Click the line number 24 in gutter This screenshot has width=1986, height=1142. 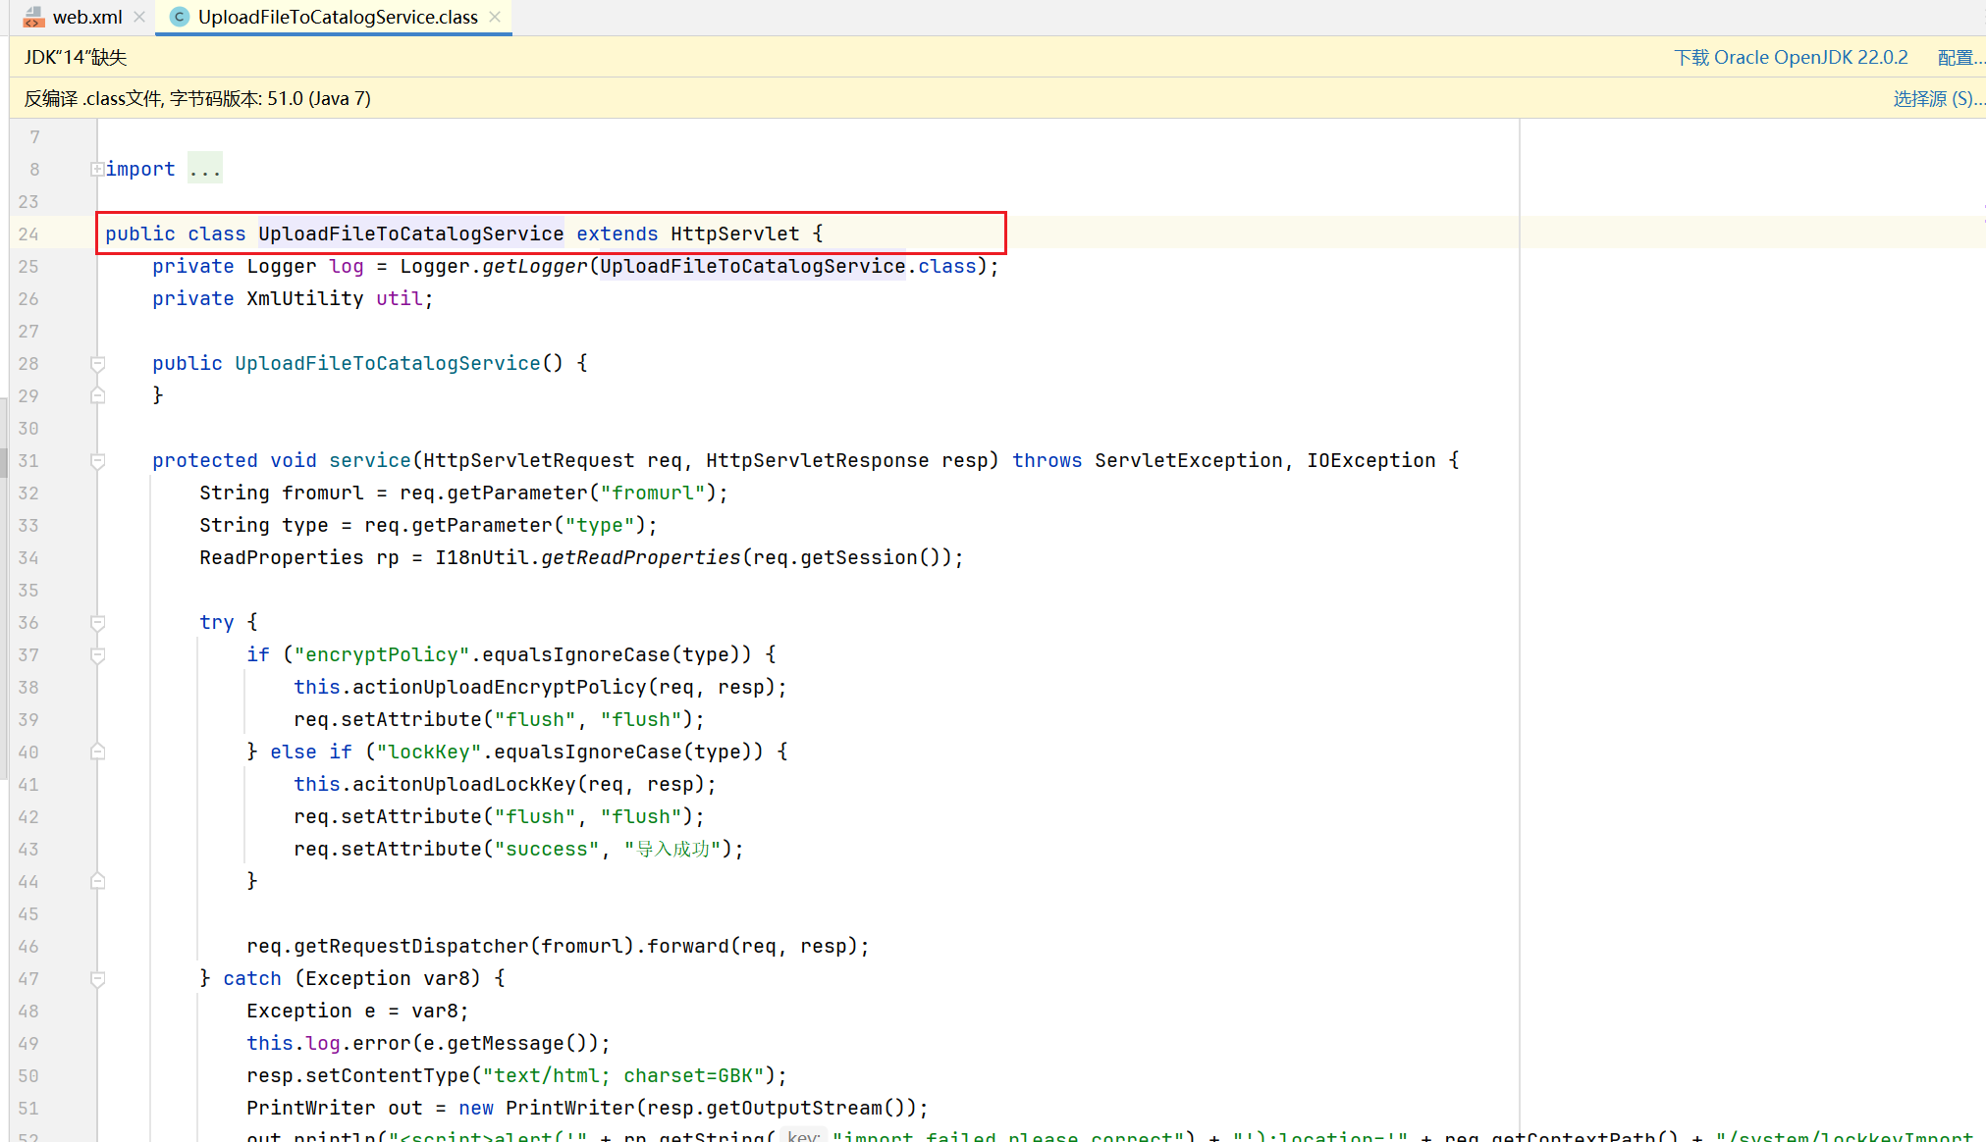pyautogui.click(x=28, y=234)
